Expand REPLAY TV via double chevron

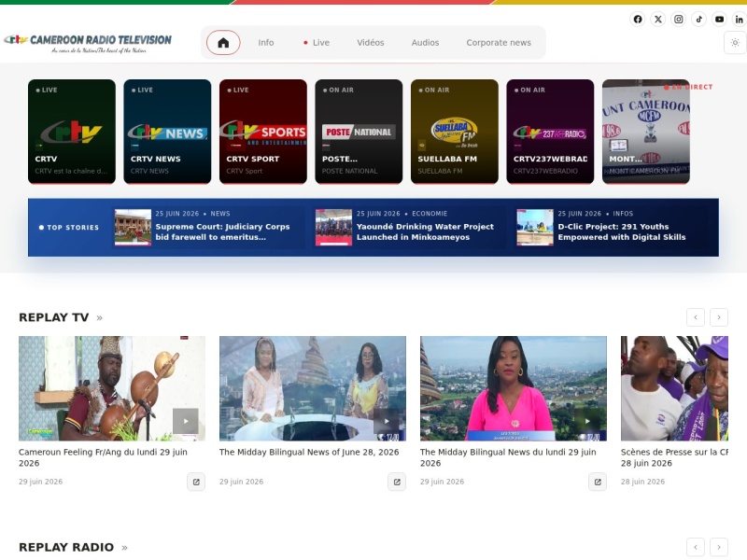point(100,318)
